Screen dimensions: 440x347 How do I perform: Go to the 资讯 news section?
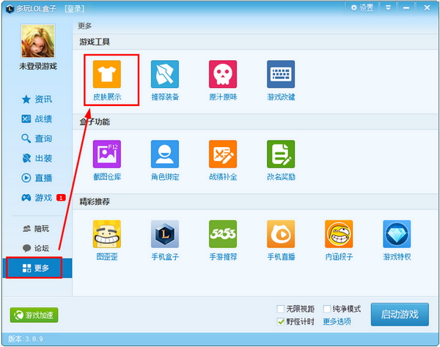click(x=37, y=99)
